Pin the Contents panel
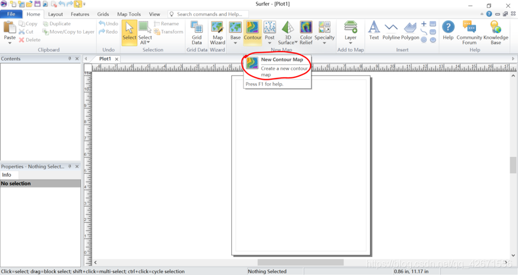 coord(70,59)
